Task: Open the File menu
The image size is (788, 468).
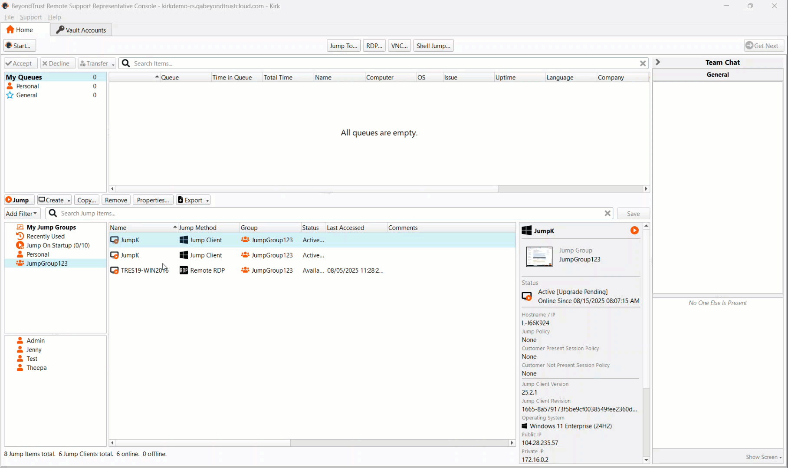Action: pyautogui.click(x=9, y=17)
